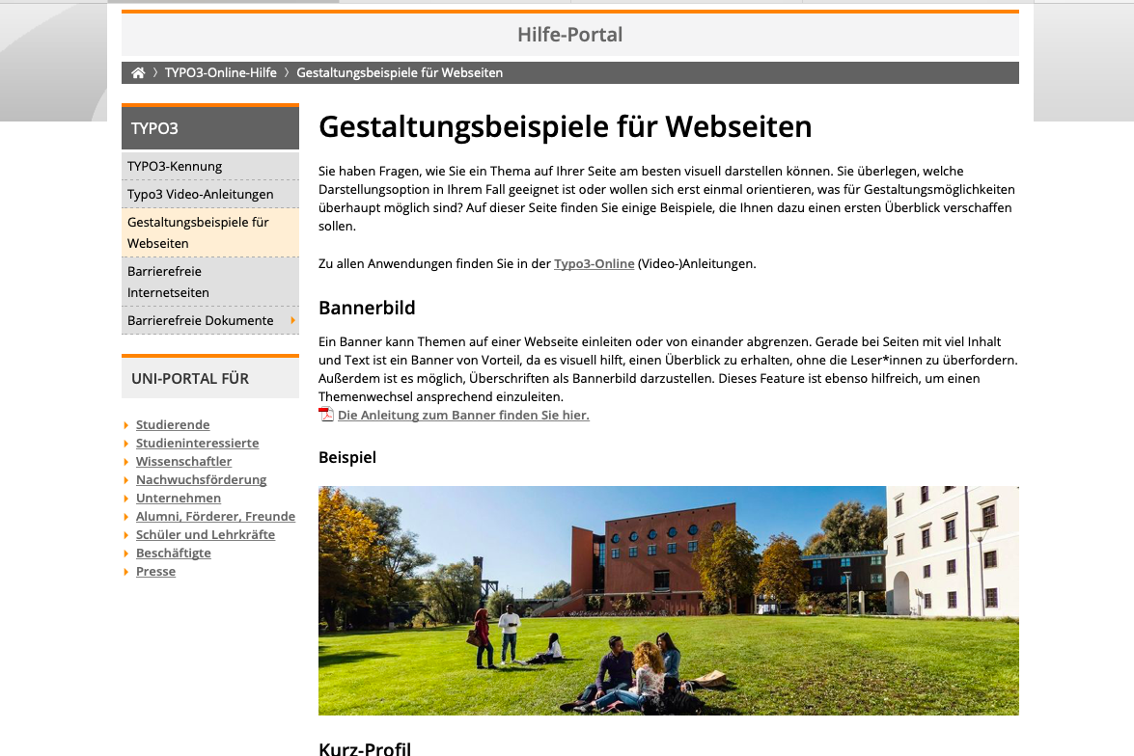Screen dimensions: 1134x756
Task: Click the Bannerbild section heading
Action: (367, 308)
